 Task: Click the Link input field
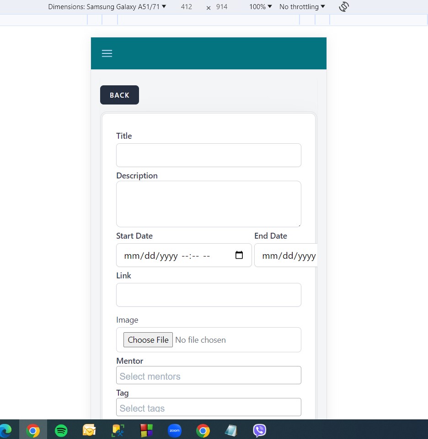tap(209, 295)
